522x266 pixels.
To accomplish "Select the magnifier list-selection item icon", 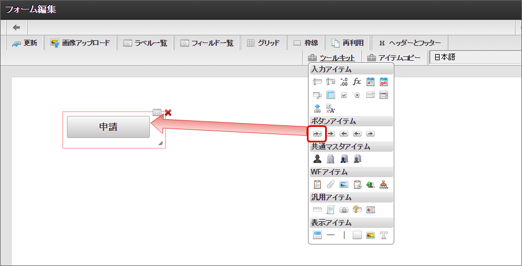I will [317, 95].
